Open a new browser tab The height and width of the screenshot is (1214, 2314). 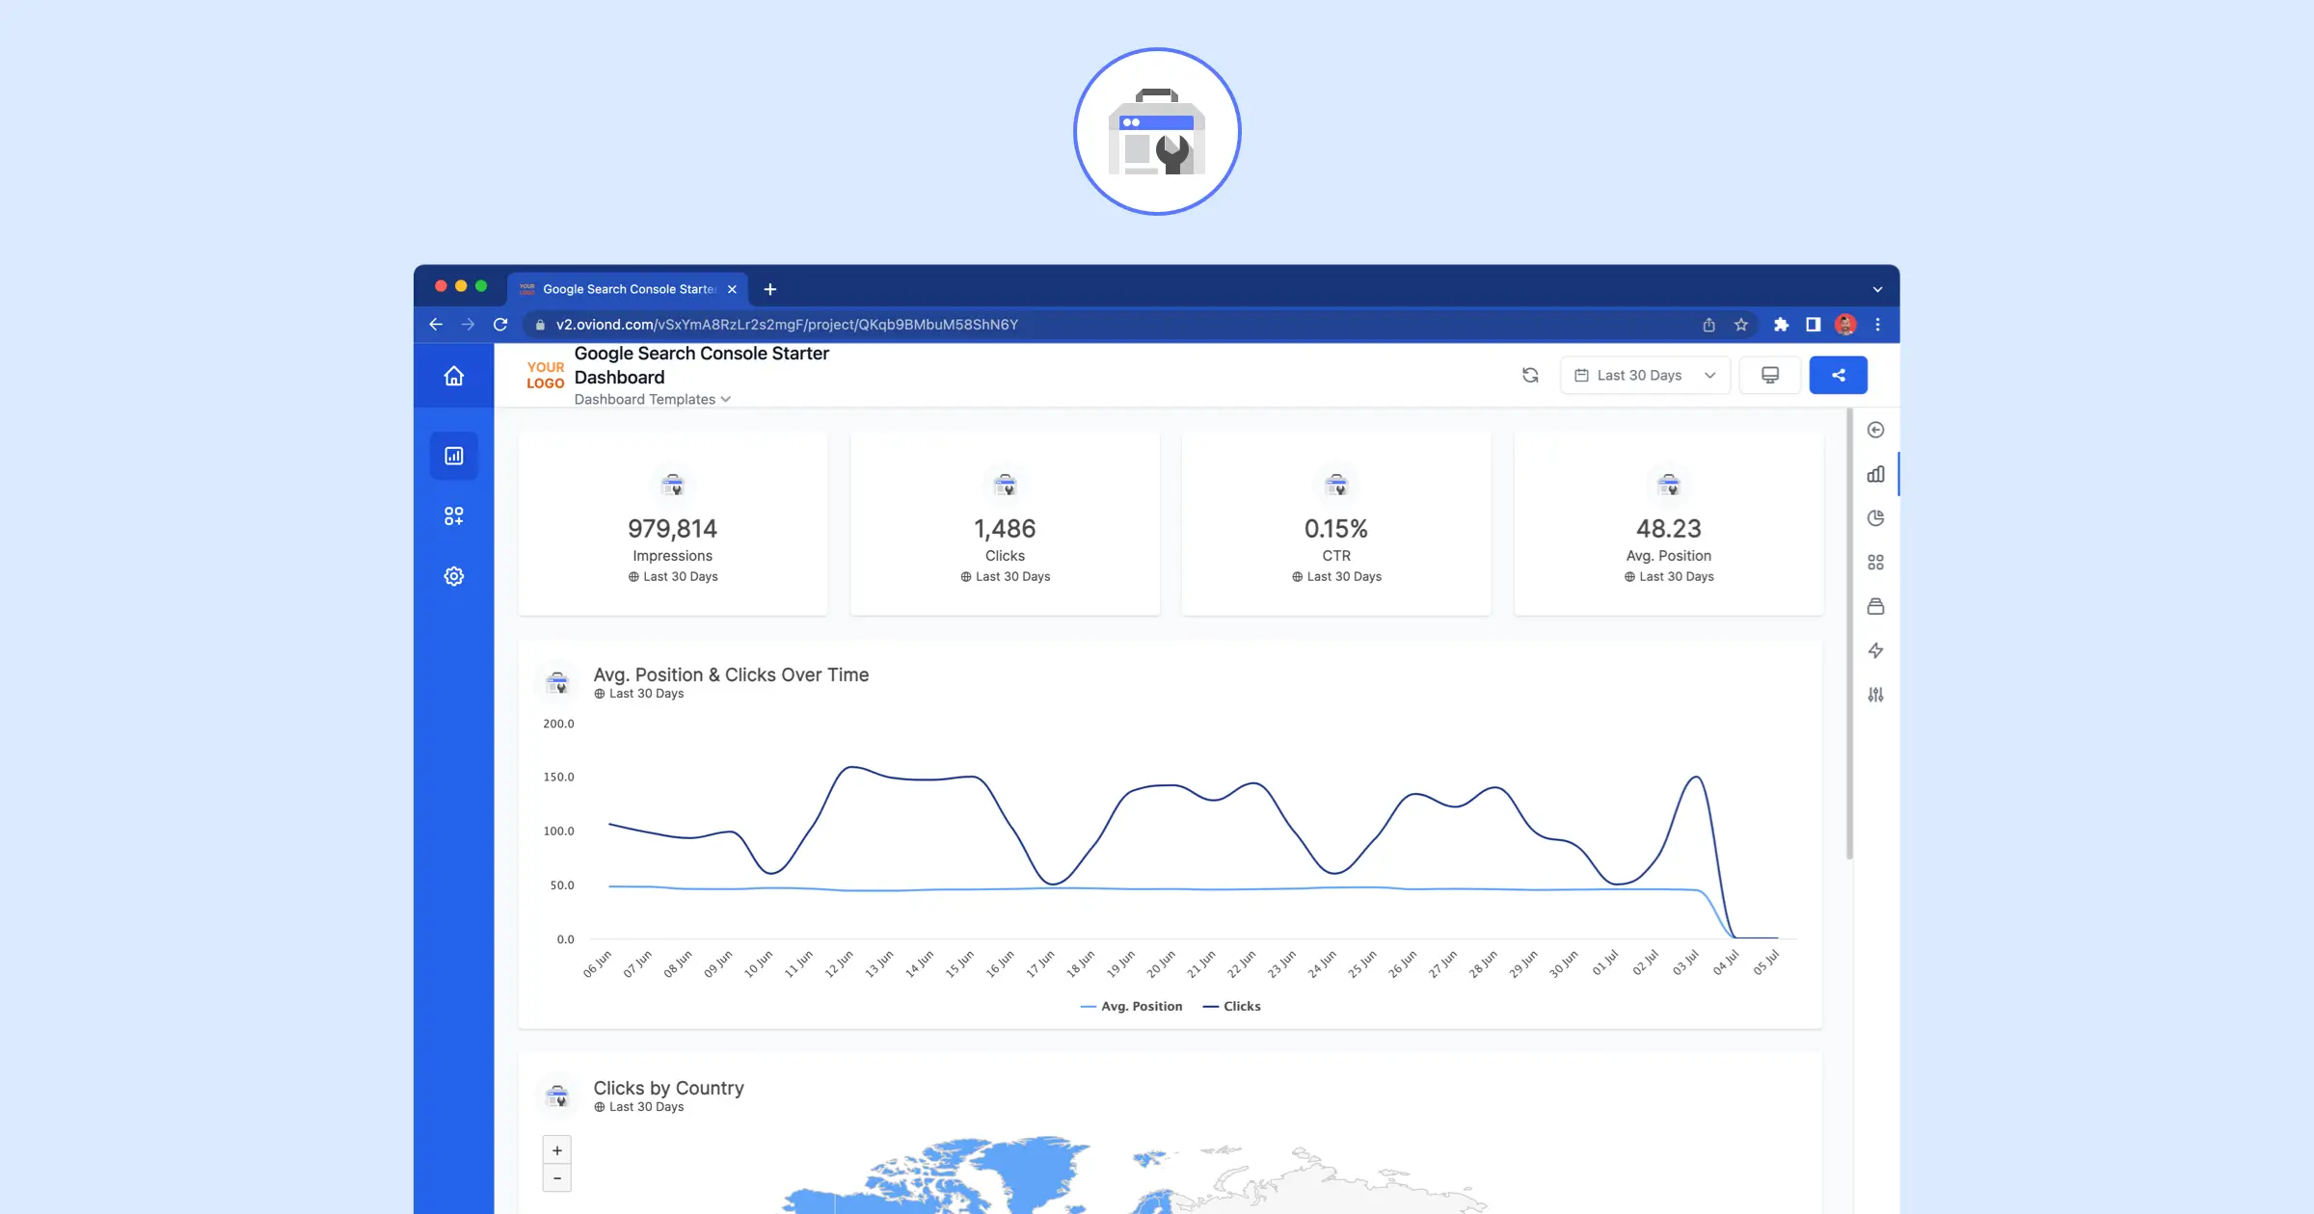769,289
